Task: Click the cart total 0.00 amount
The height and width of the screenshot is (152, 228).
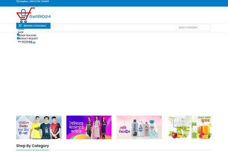Action: tap(33, 43)
